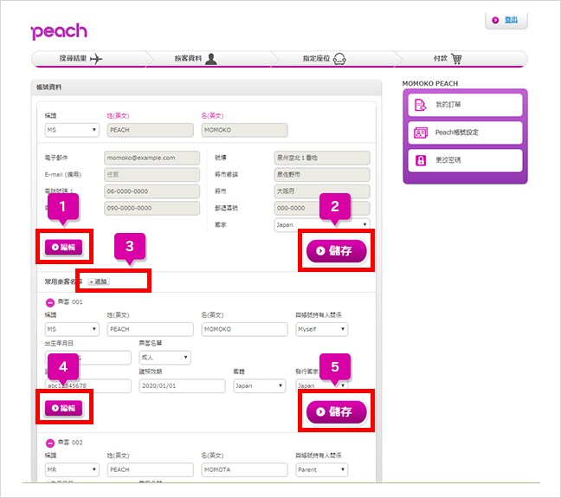This screenshot has width=561, height=498.
Task: Click passport number field abc12345678
Action: [x=88, y=386]
